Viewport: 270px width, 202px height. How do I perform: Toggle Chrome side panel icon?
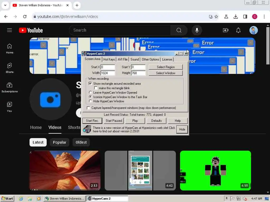click(x=245, y=17)
